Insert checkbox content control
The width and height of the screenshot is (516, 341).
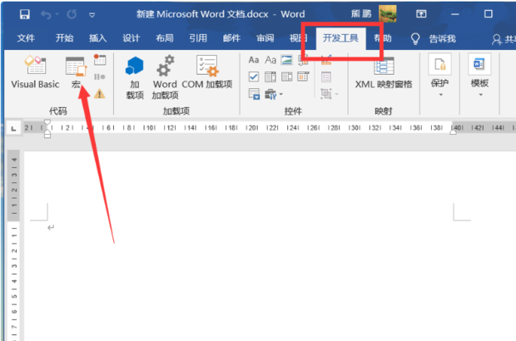[x=253, y=77]
